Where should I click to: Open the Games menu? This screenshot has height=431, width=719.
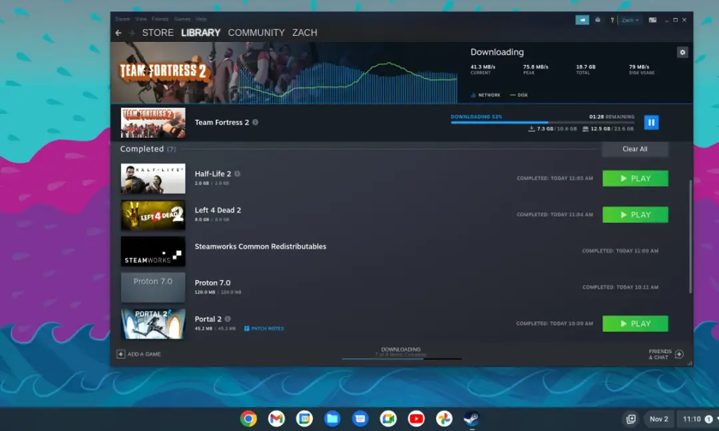tap(182, 19)
